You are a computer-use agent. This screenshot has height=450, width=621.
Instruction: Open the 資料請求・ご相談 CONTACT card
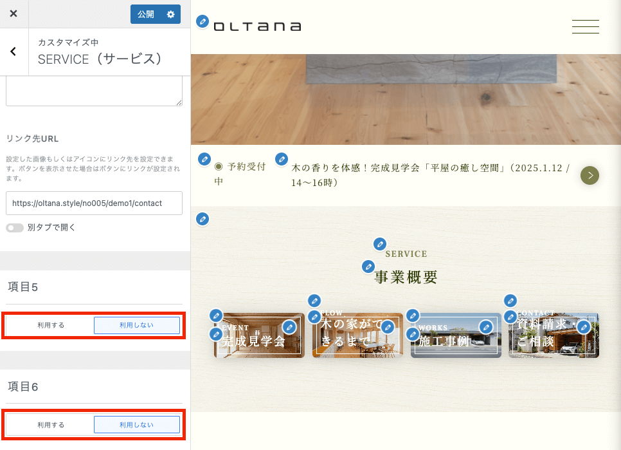553,335
